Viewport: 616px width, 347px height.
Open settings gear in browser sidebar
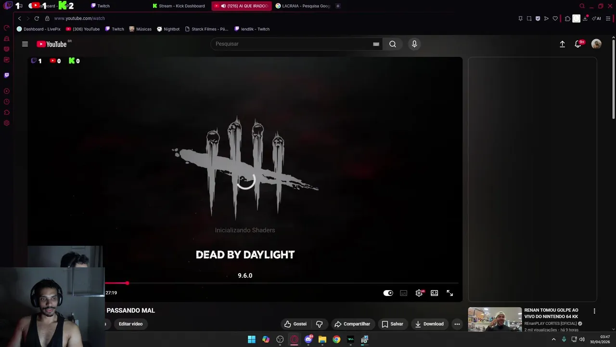click(6, 123)
